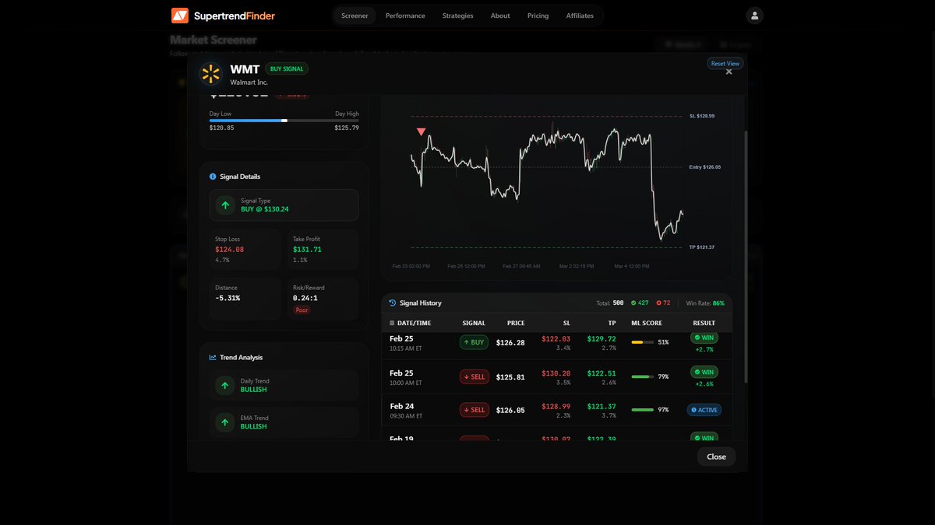Image resolution: width=935 pixels, height=525 pixels.
Task: Click the Day Low to Day High range bar
Action: point(284,121)
